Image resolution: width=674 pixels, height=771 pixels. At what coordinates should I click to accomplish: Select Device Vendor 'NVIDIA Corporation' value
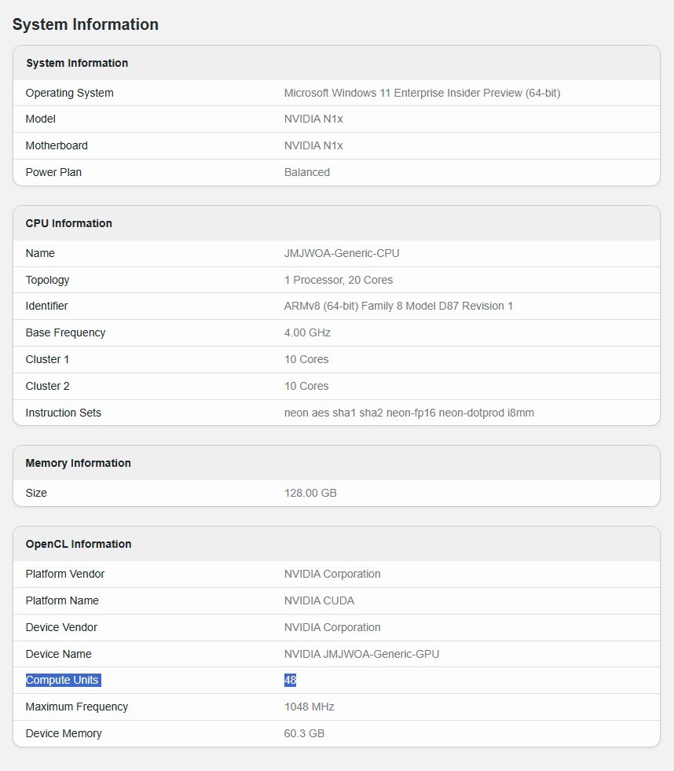coord(332,627)
